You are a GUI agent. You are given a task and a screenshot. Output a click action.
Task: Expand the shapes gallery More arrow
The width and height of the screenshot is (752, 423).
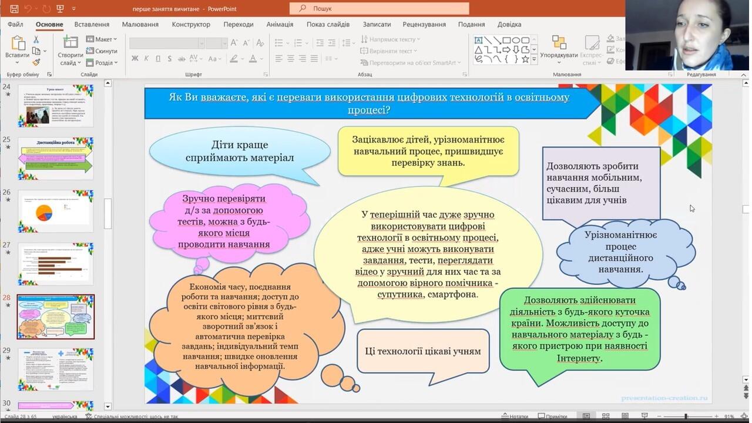(534, 59)
